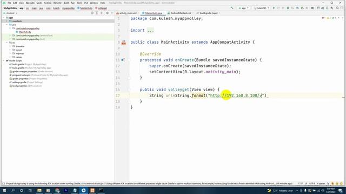The height and width of the screenshot is (194, 346).
Task: Open the Kulesh device selector dropdown
Action: pyautogui.click(x=262, y=8)
